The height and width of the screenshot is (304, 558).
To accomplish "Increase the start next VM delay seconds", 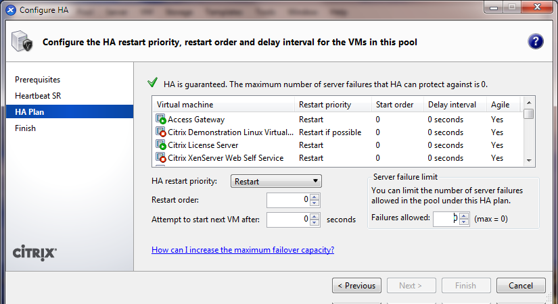I will (315, 216).
